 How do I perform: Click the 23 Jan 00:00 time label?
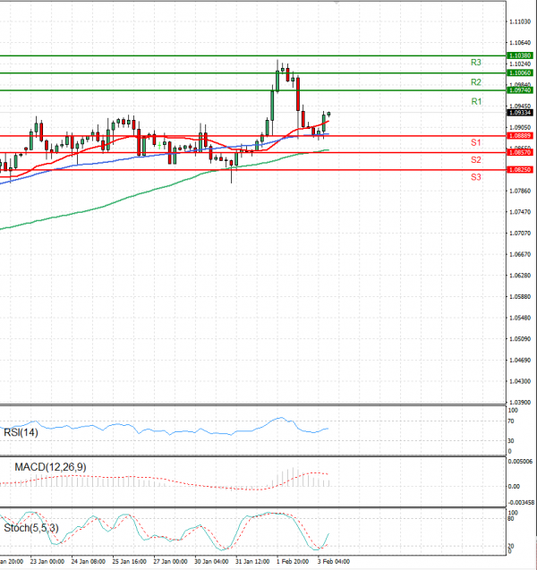coord(47,562)
